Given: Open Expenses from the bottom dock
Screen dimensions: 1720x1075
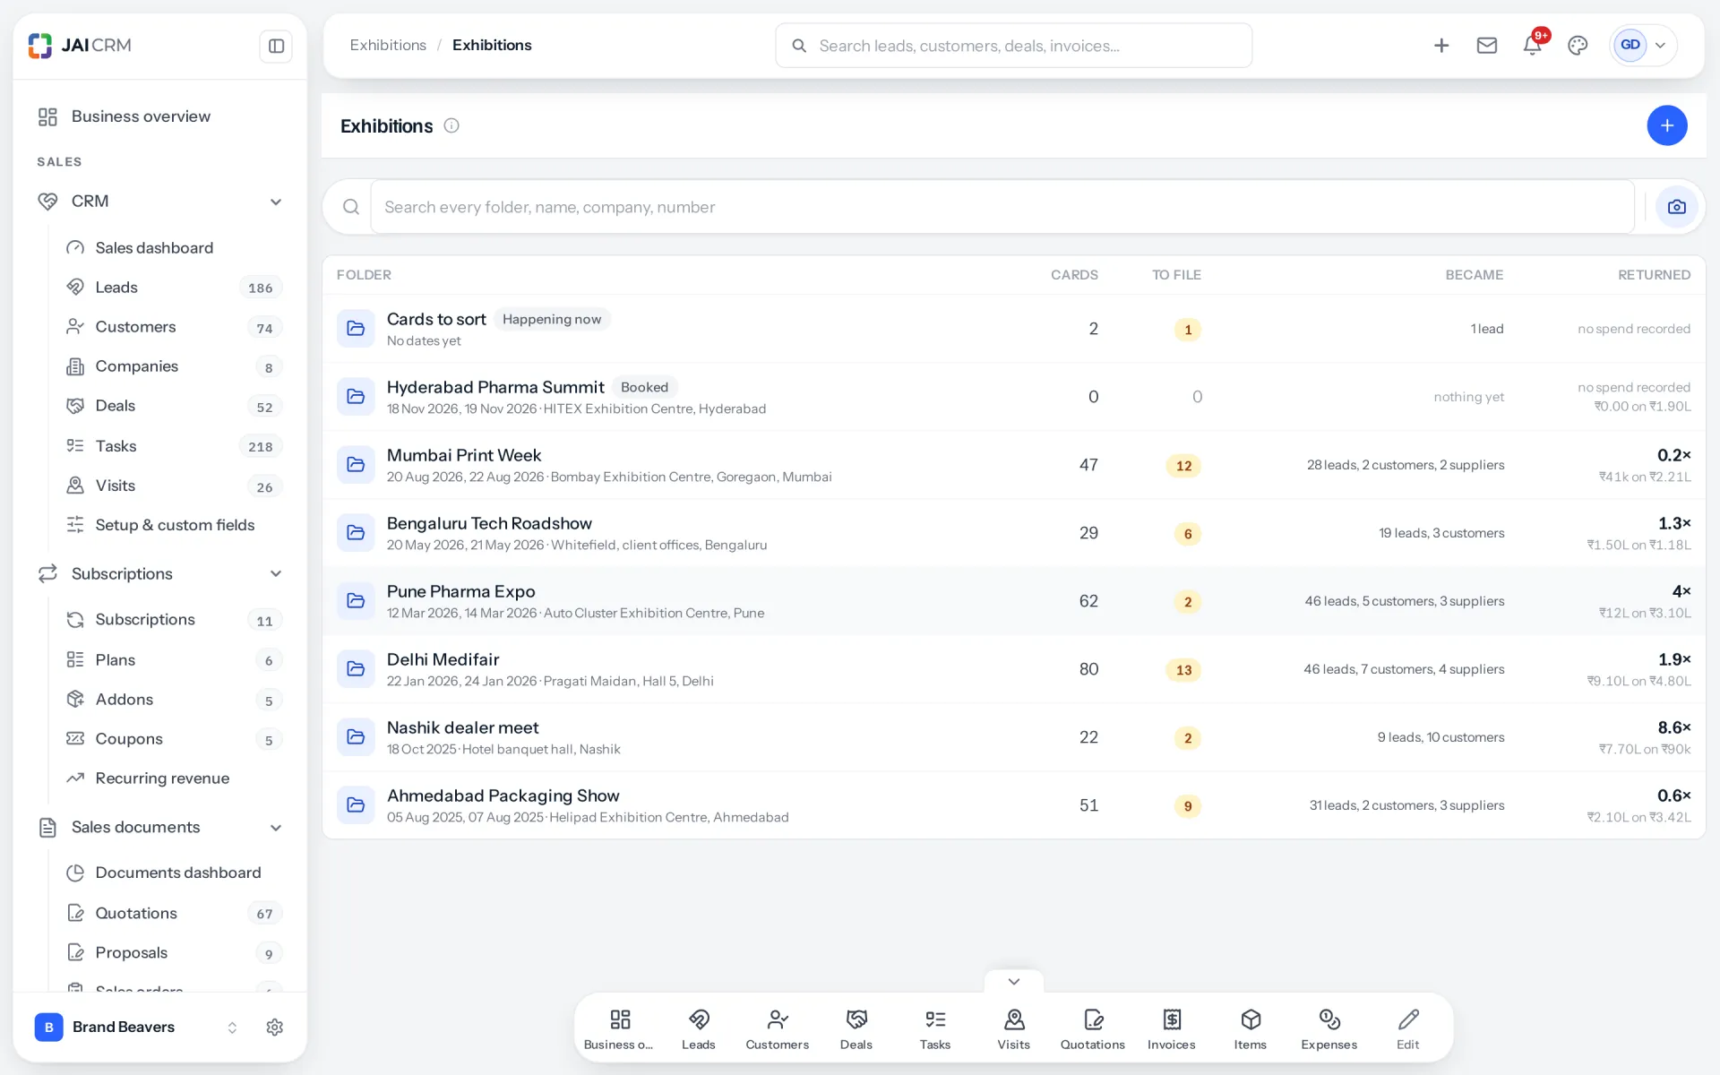Looking at the screenshot, I should pos(1329,1028).
